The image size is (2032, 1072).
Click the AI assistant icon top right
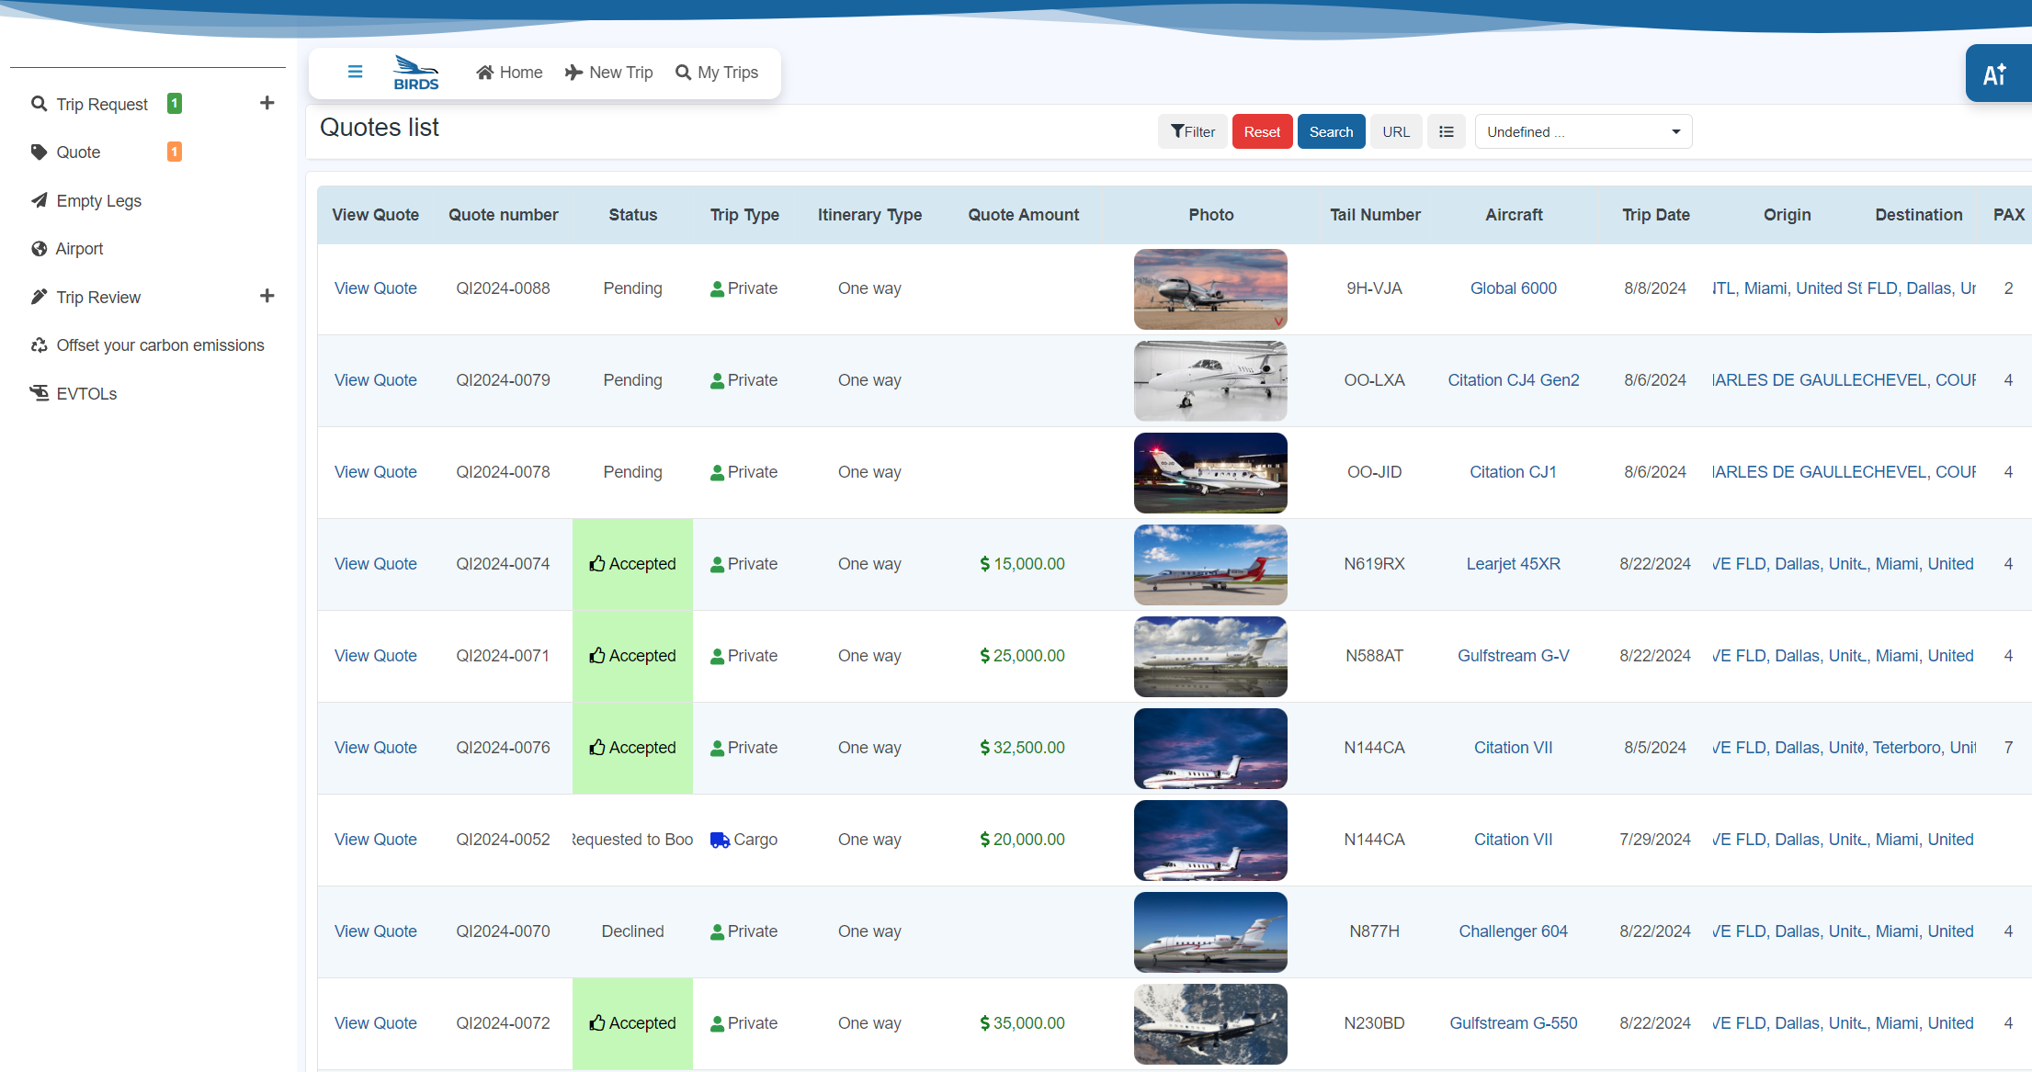coord(1997,73)
